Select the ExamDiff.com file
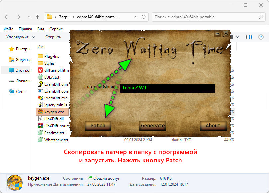The height and width of the screenshot is (193, 269). point(53,91)
